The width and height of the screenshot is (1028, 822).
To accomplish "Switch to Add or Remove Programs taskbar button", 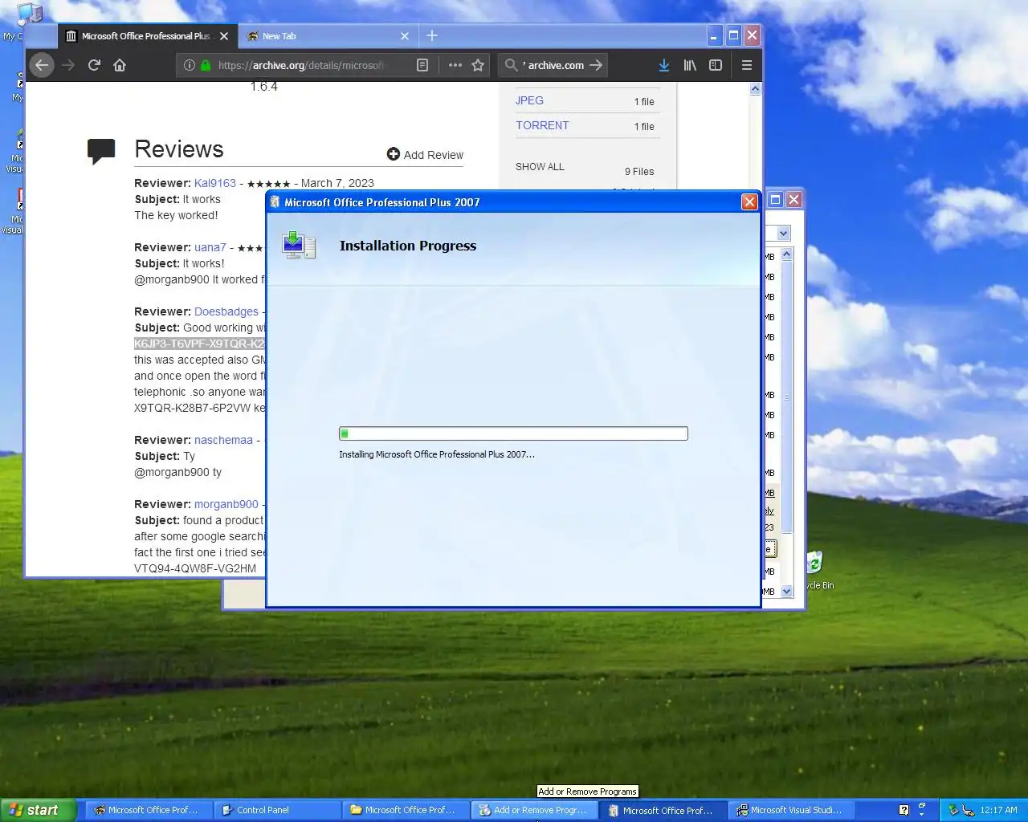I will (533, 810).
